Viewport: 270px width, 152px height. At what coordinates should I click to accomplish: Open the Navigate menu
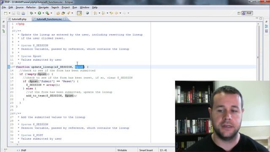pyautogui.click(x=43, y=8)
